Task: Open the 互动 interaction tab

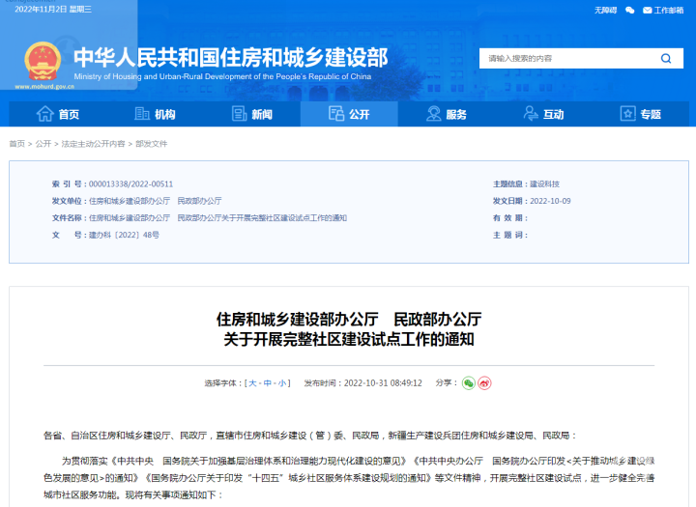Action: (542, 115)
